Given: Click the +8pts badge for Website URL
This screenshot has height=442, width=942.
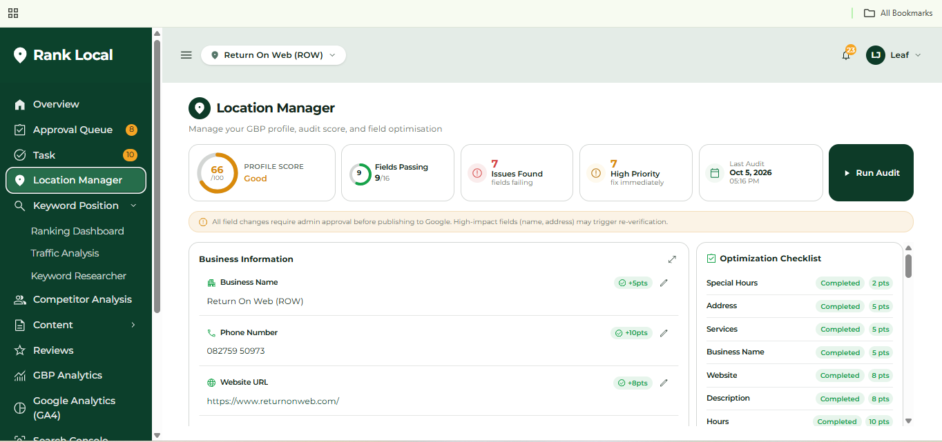Looking at the screenshot, I should tap(633, 383).
